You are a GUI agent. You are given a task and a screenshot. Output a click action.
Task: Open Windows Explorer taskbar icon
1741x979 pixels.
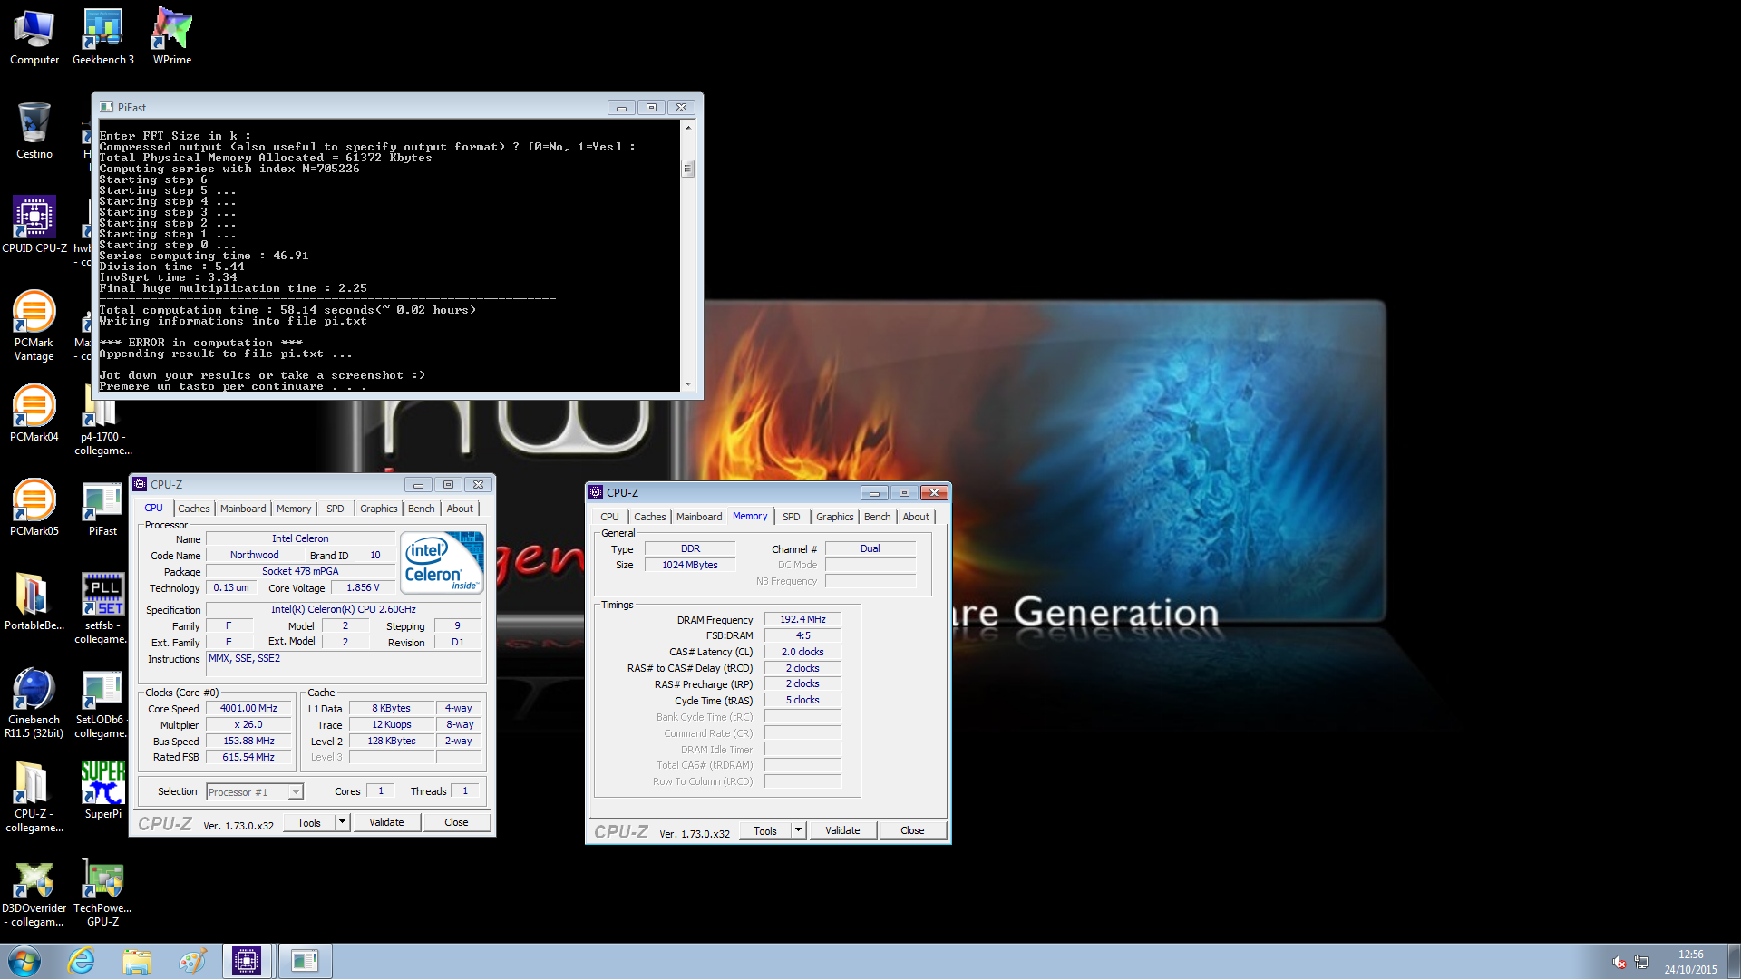(137, 961)
